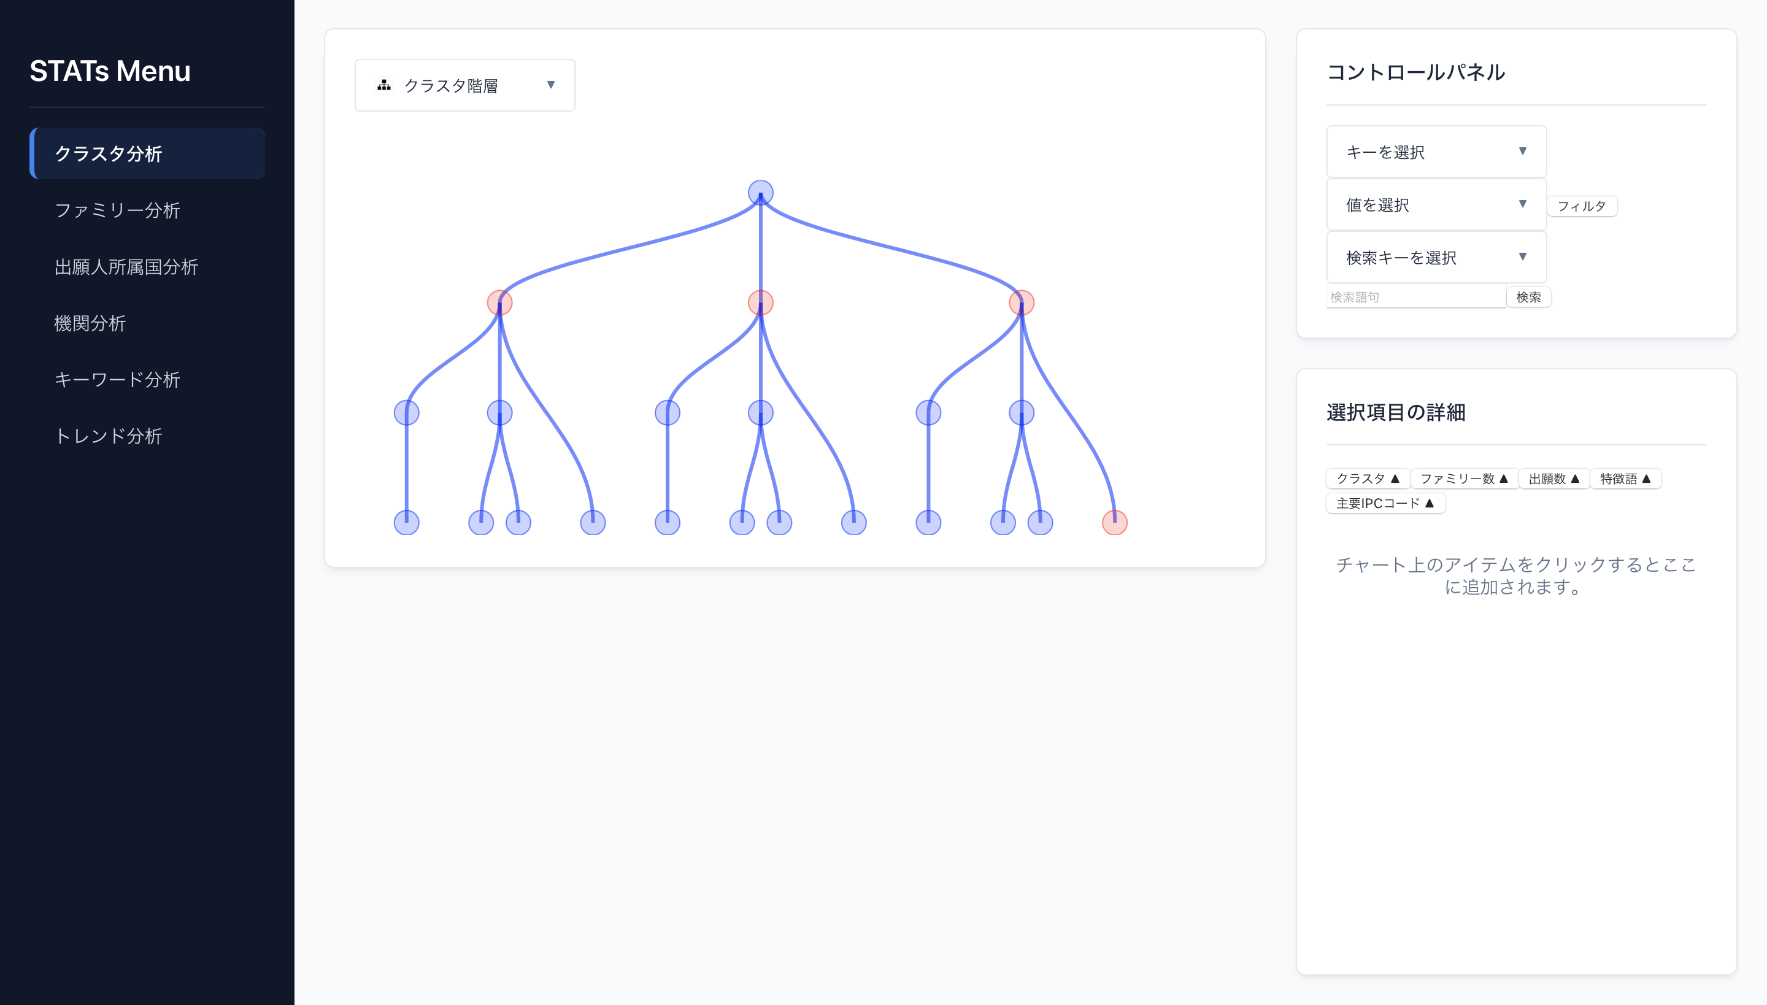Toggle クラスタ column sort order

[1368, 479]
